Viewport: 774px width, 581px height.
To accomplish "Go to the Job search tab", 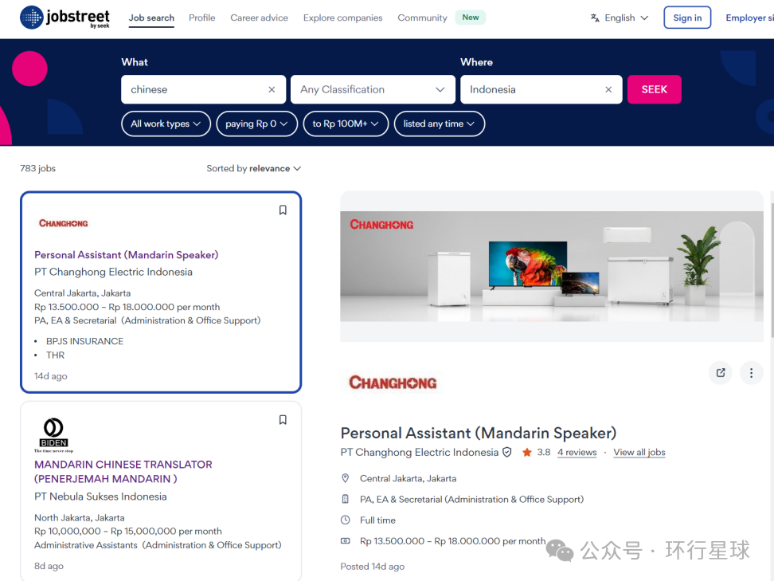I will [151, 18].
